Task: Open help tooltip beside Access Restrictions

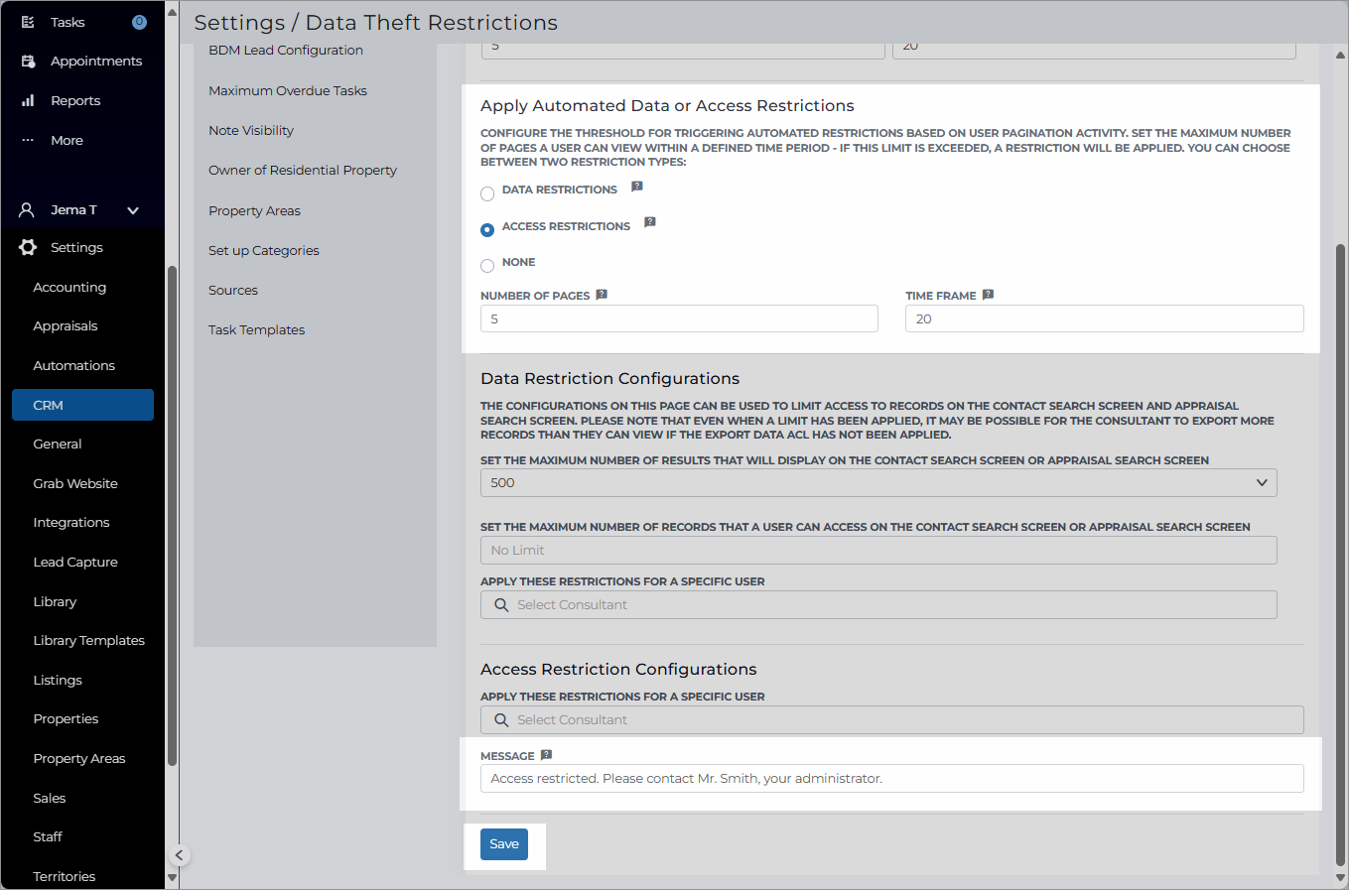Action: pyautogui.click(x=650, y=222)
